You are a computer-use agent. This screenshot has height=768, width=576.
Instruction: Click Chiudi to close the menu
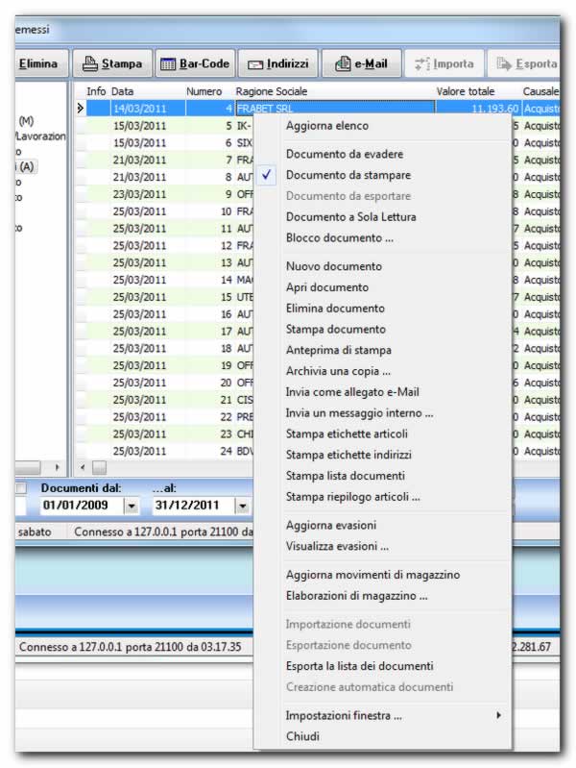302,736
